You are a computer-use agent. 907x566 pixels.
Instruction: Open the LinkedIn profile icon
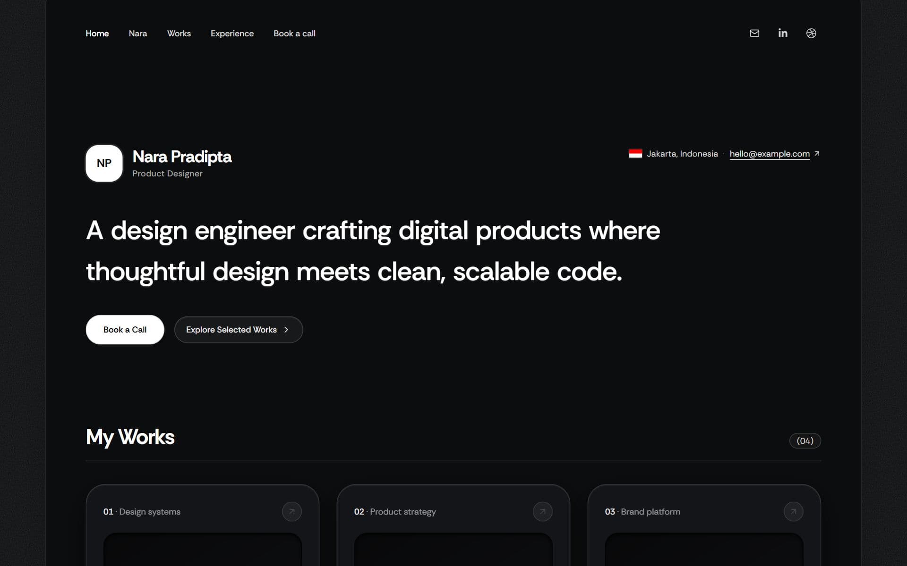pos(783,33)
